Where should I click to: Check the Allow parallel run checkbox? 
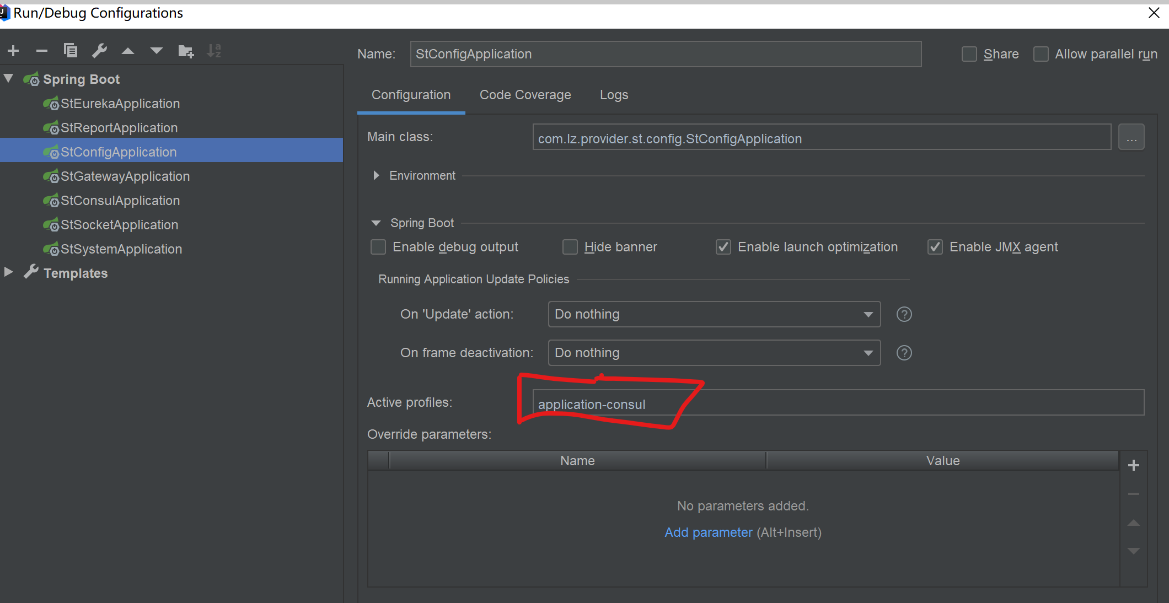click(x=1041, y=54)
